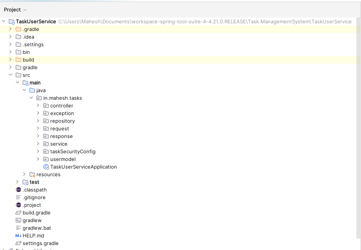Click the .classpath Eclipse file icon
The width and height of the screenshot is (361, 250).
click(x=18, y=190)
